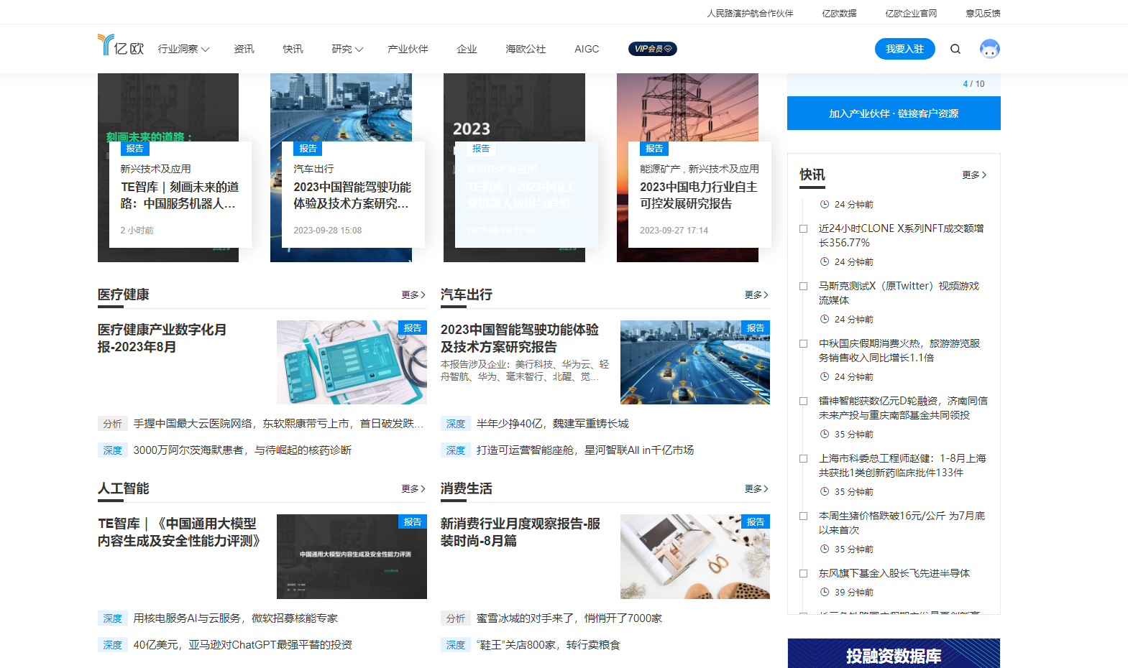Open TE智库《中国通用大模型》headline
1128x668 pixels.
[179, 532]
